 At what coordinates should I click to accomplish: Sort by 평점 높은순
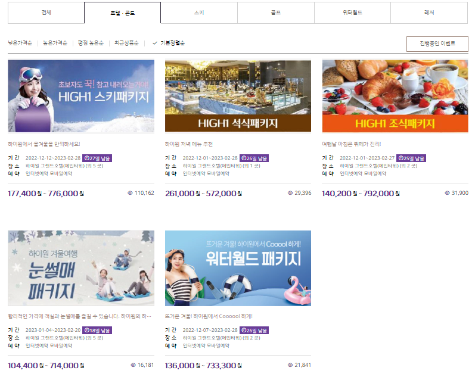pyautogui.click(x=91, y=43)
